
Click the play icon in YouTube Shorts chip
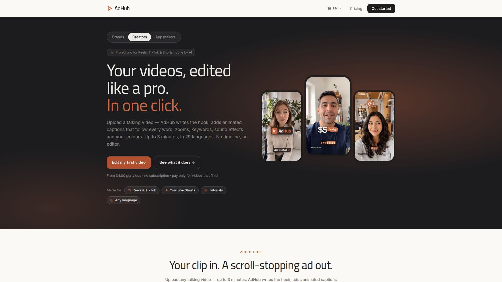pos(167,190)
